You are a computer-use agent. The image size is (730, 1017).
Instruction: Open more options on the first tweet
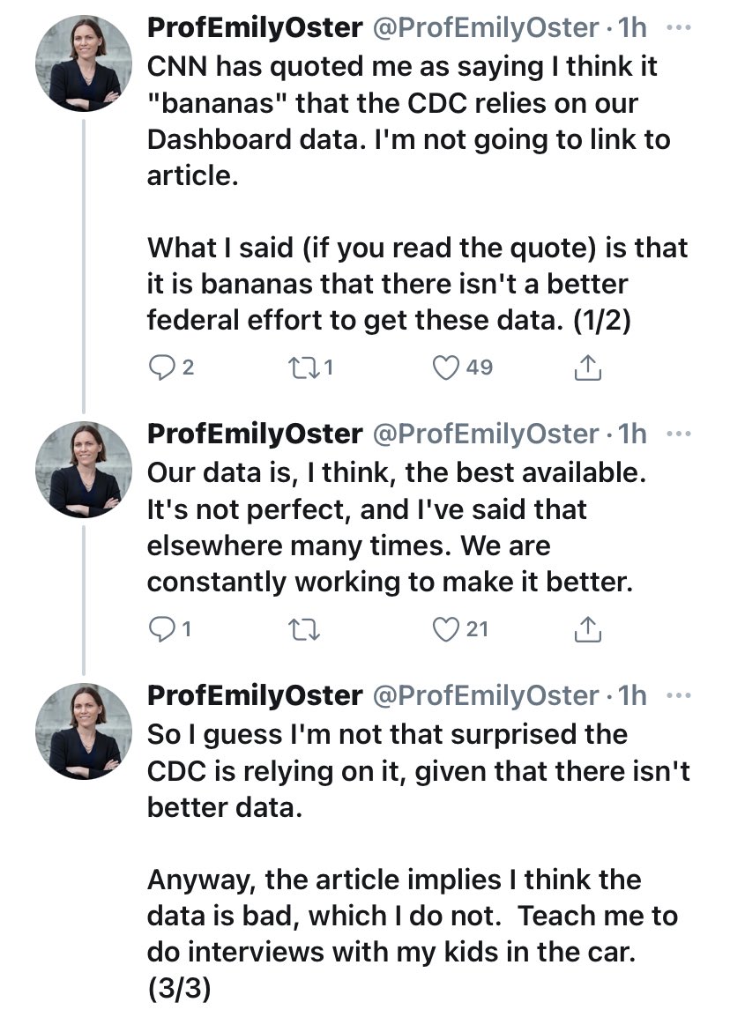click(680, 27)
